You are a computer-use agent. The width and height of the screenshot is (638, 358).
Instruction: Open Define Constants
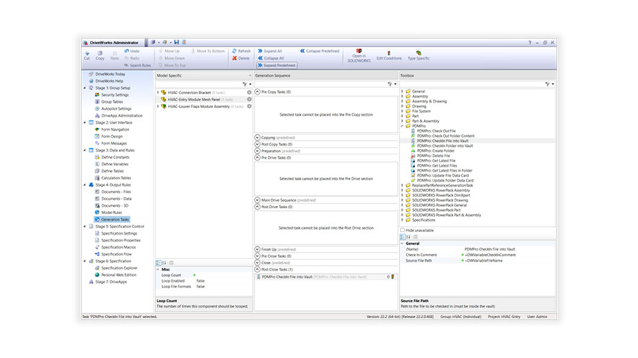click(115, 157)
